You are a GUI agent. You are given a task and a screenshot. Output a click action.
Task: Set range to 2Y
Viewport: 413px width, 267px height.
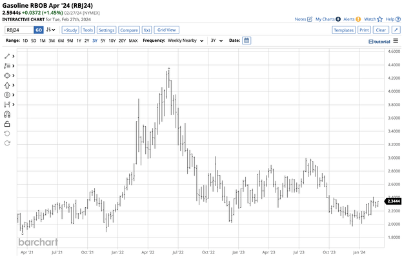pyautogui.click(x=86, y=41)
